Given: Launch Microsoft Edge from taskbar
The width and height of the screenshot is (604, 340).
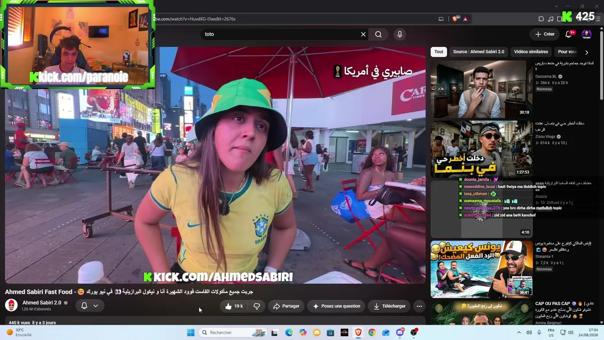Looking at the screenshot, I should (289, 332).
